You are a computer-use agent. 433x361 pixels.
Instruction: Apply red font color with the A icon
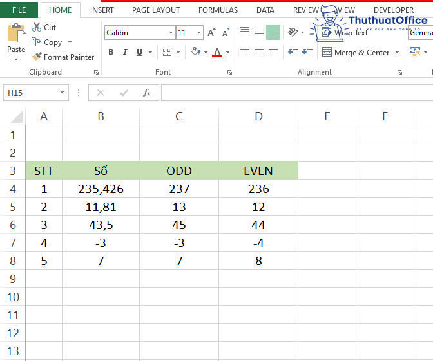[x=217, y=52]
